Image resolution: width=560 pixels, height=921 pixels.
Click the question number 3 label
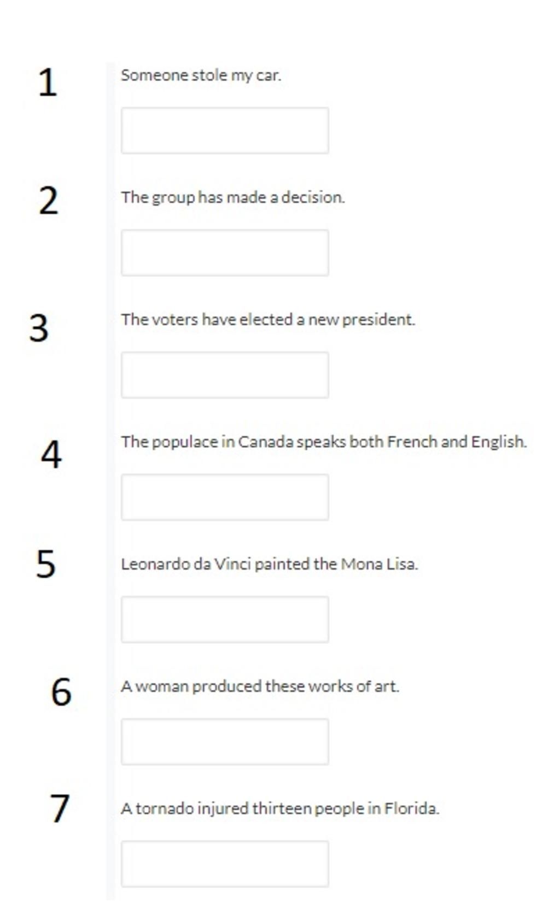click(x=39, y=328)
